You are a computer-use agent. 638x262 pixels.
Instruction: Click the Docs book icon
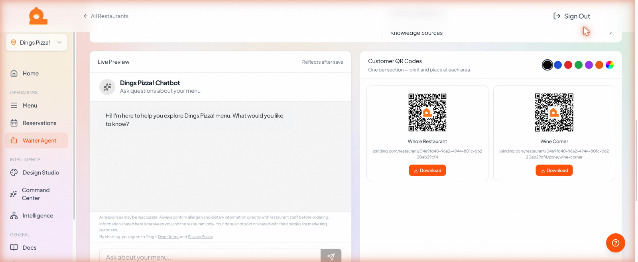pos(14,247)
